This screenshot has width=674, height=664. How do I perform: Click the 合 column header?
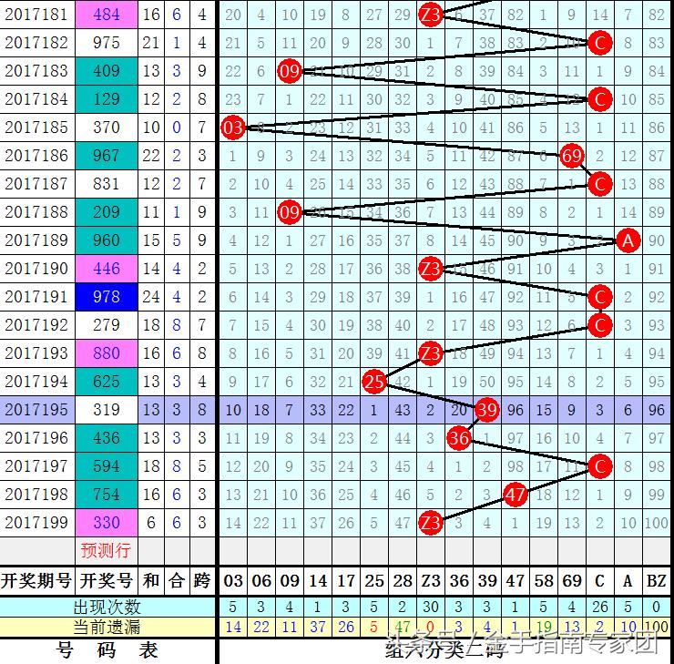[x=177, y=581]
